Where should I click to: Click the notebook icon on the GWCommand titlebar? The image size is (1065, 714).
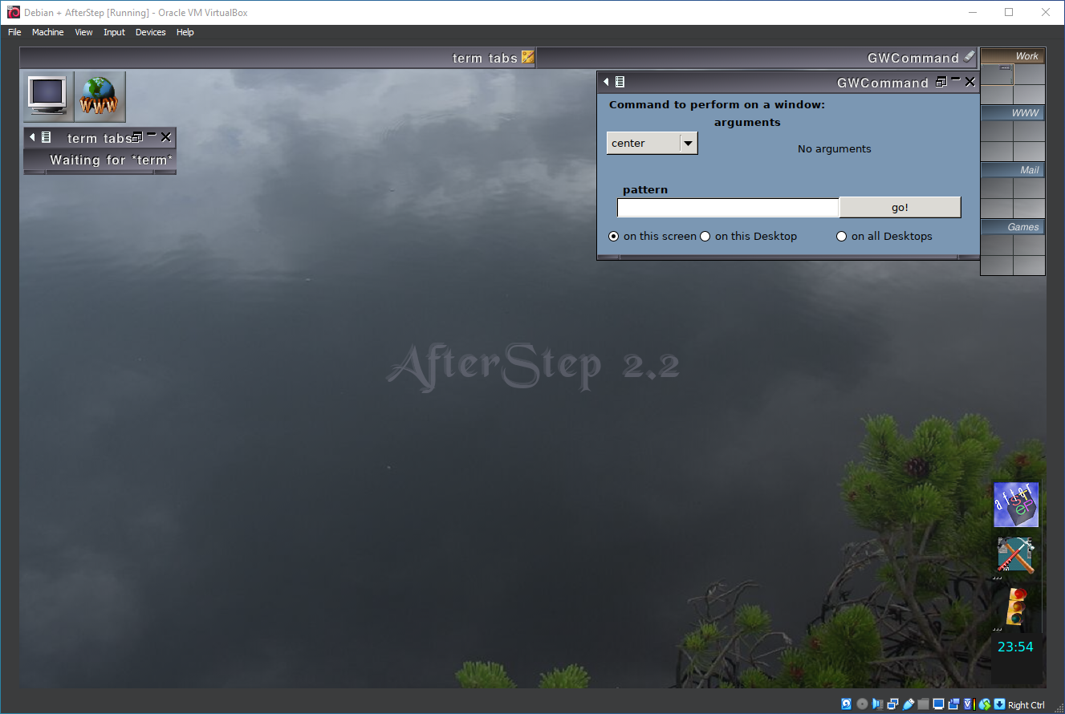[619, 81]
